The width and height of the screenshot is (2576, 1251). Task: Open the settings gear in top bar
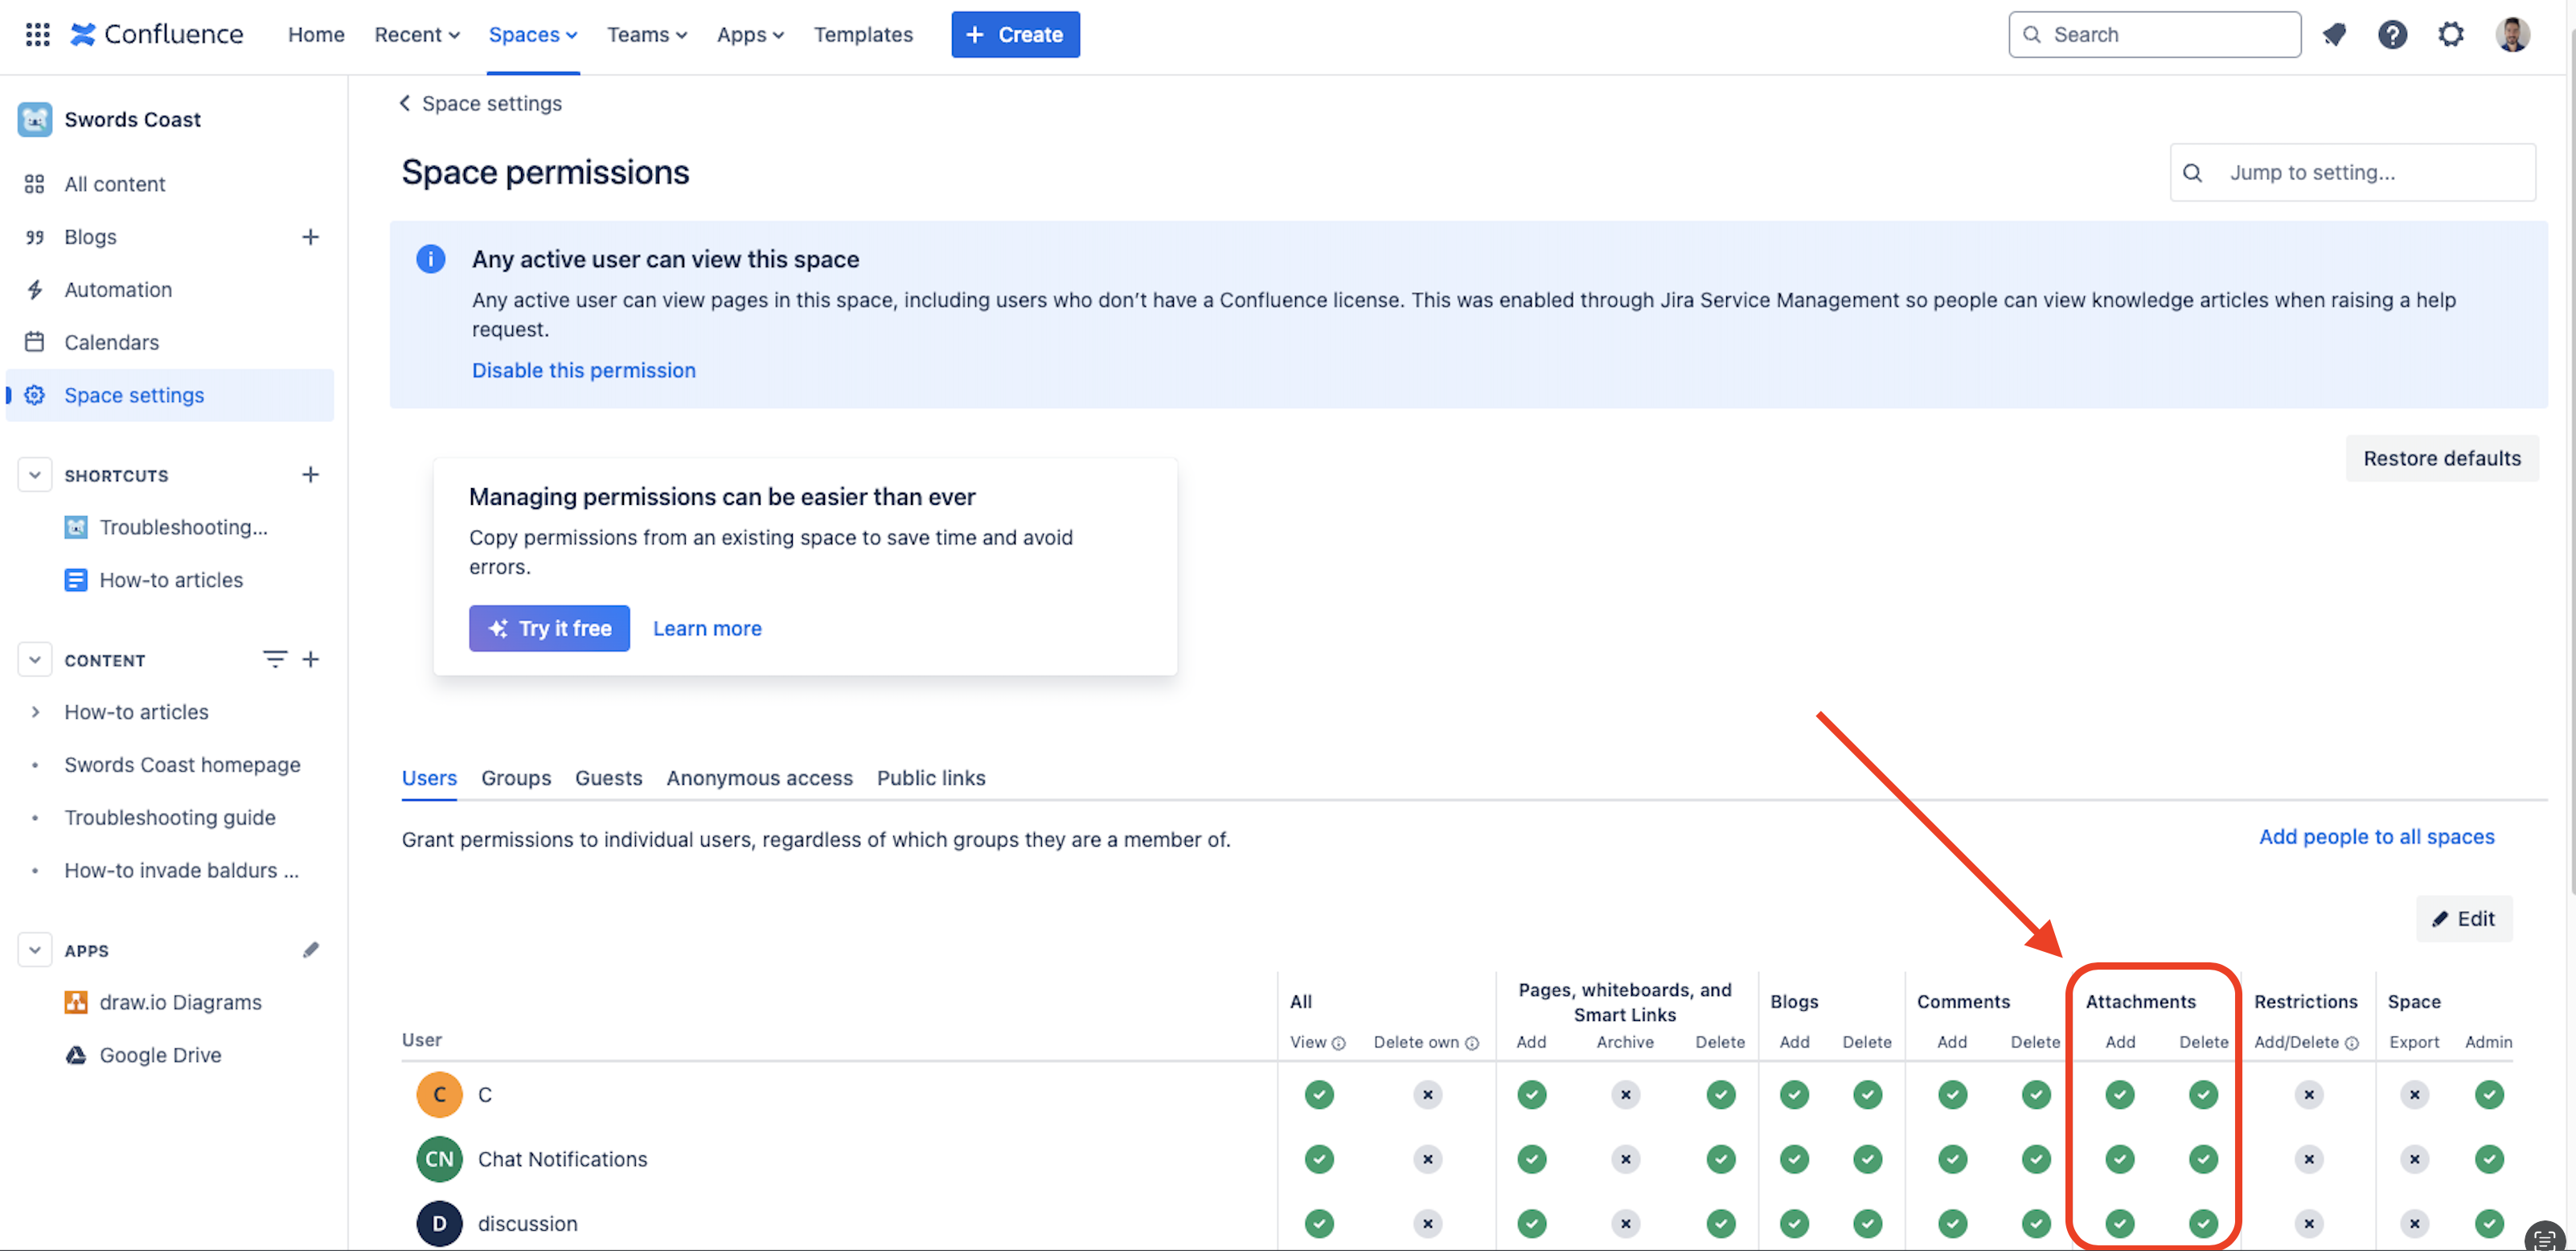click(x=2450, y=34)
